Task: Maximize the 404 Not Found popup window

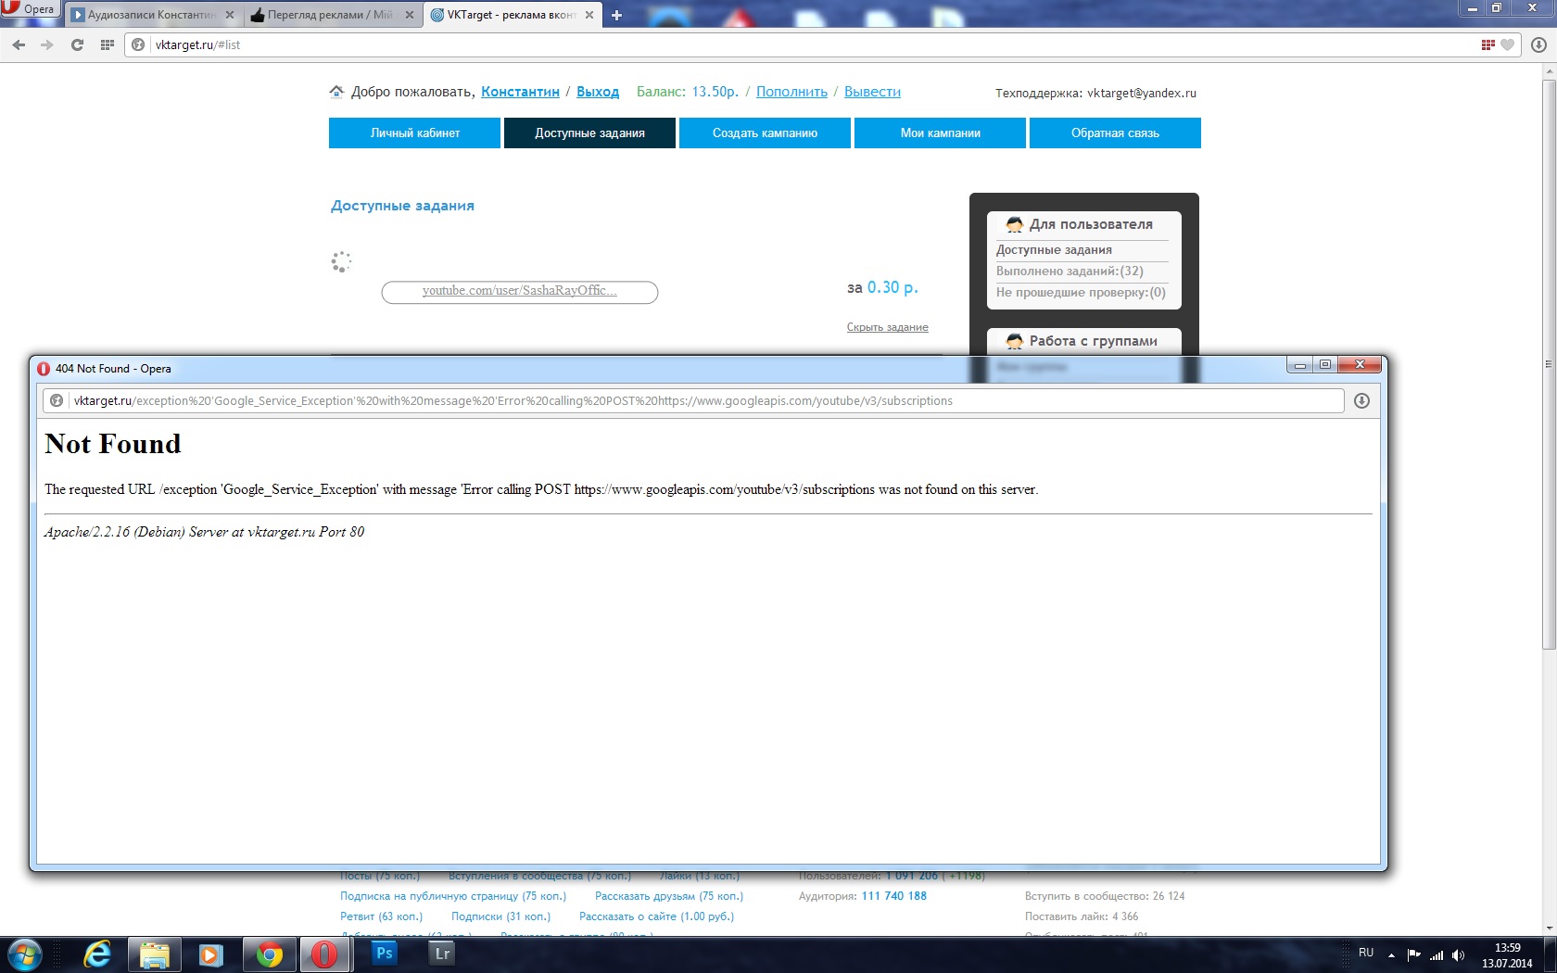Action: (x=1325, y=365)
